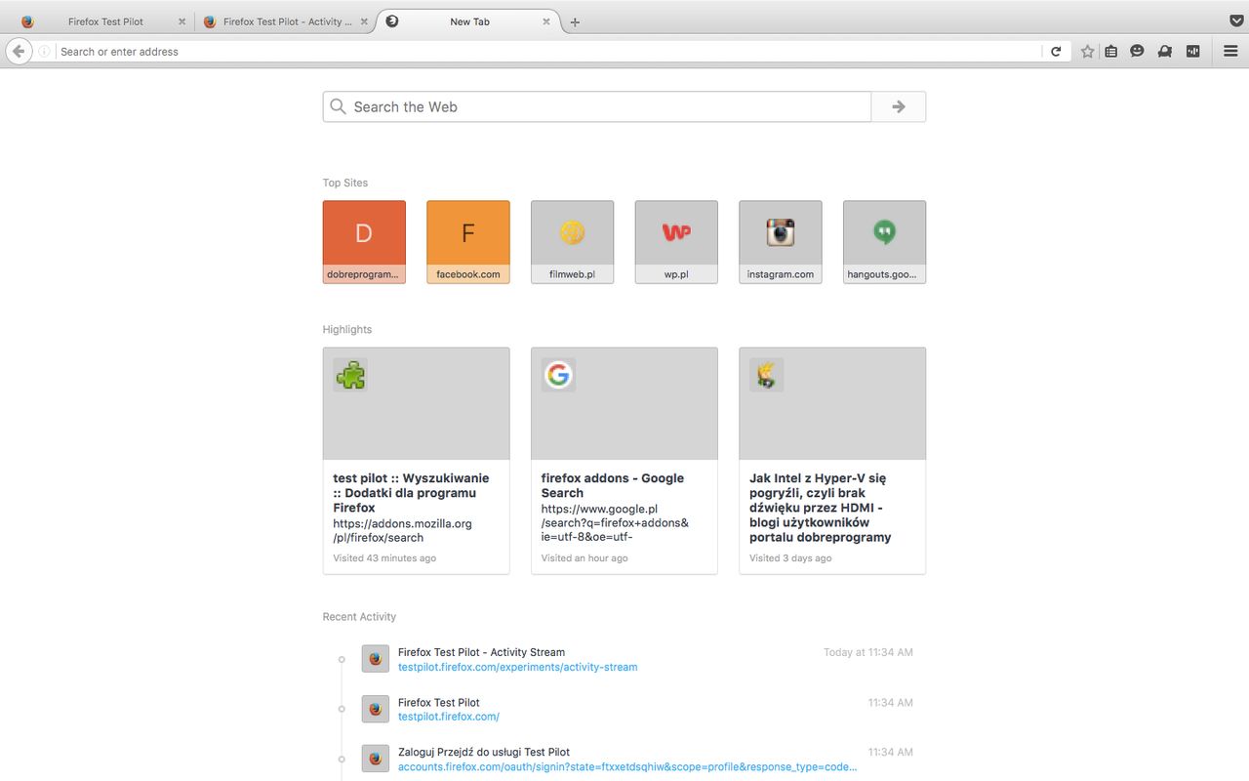Viewport: 1249px width, 781px height.
Task: Click the smiley chat toolbar icon
Action: pos(1137,52)
